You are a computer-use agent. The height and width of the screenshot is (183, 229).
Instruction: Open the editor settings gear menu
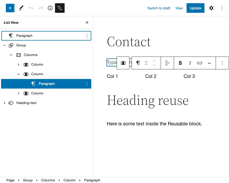click(x=211, y=8)
